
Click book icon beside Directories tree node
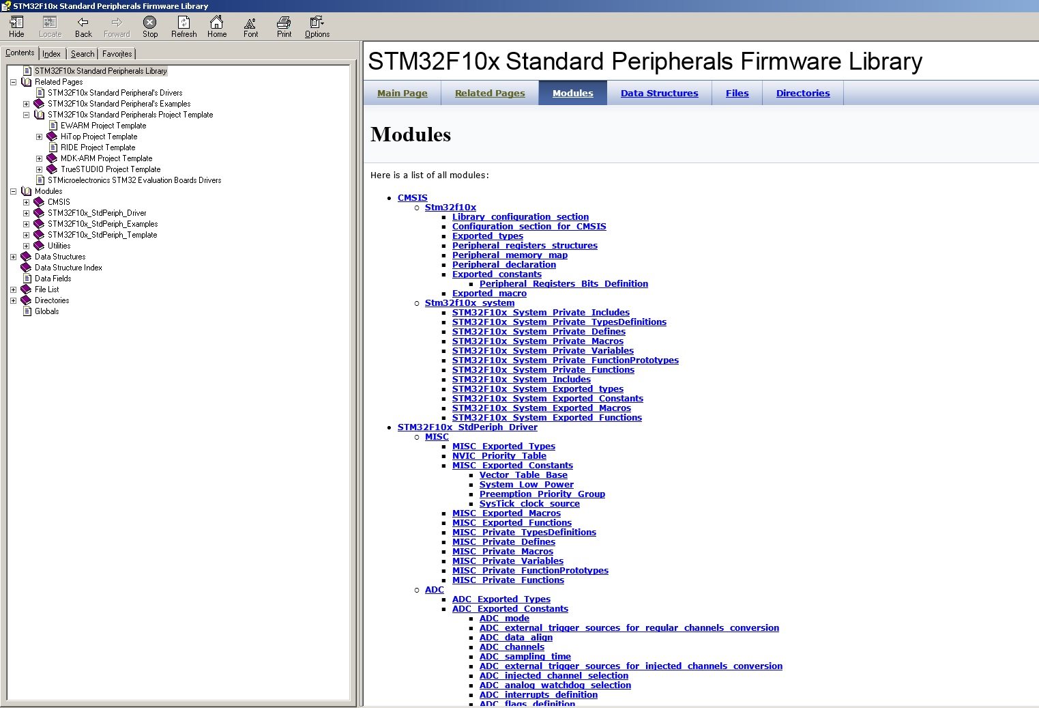[27, 300]
